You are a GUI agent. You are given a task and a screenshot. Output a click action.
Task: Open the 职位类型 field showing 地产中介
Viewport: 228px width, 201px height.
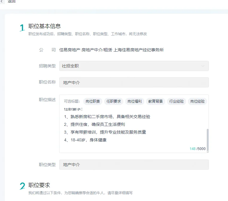click(x=134, y=165)
